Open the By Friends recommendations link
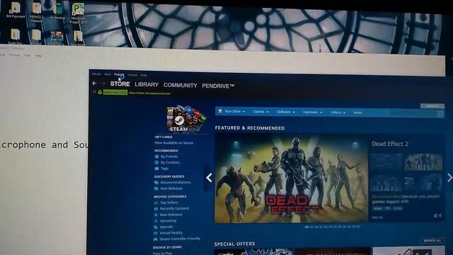This screenshot has height=255, width=453. click(169, 157)
